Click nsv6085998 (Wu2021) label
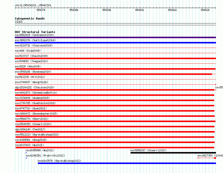 pyautogui.click(x=40, y=150)
